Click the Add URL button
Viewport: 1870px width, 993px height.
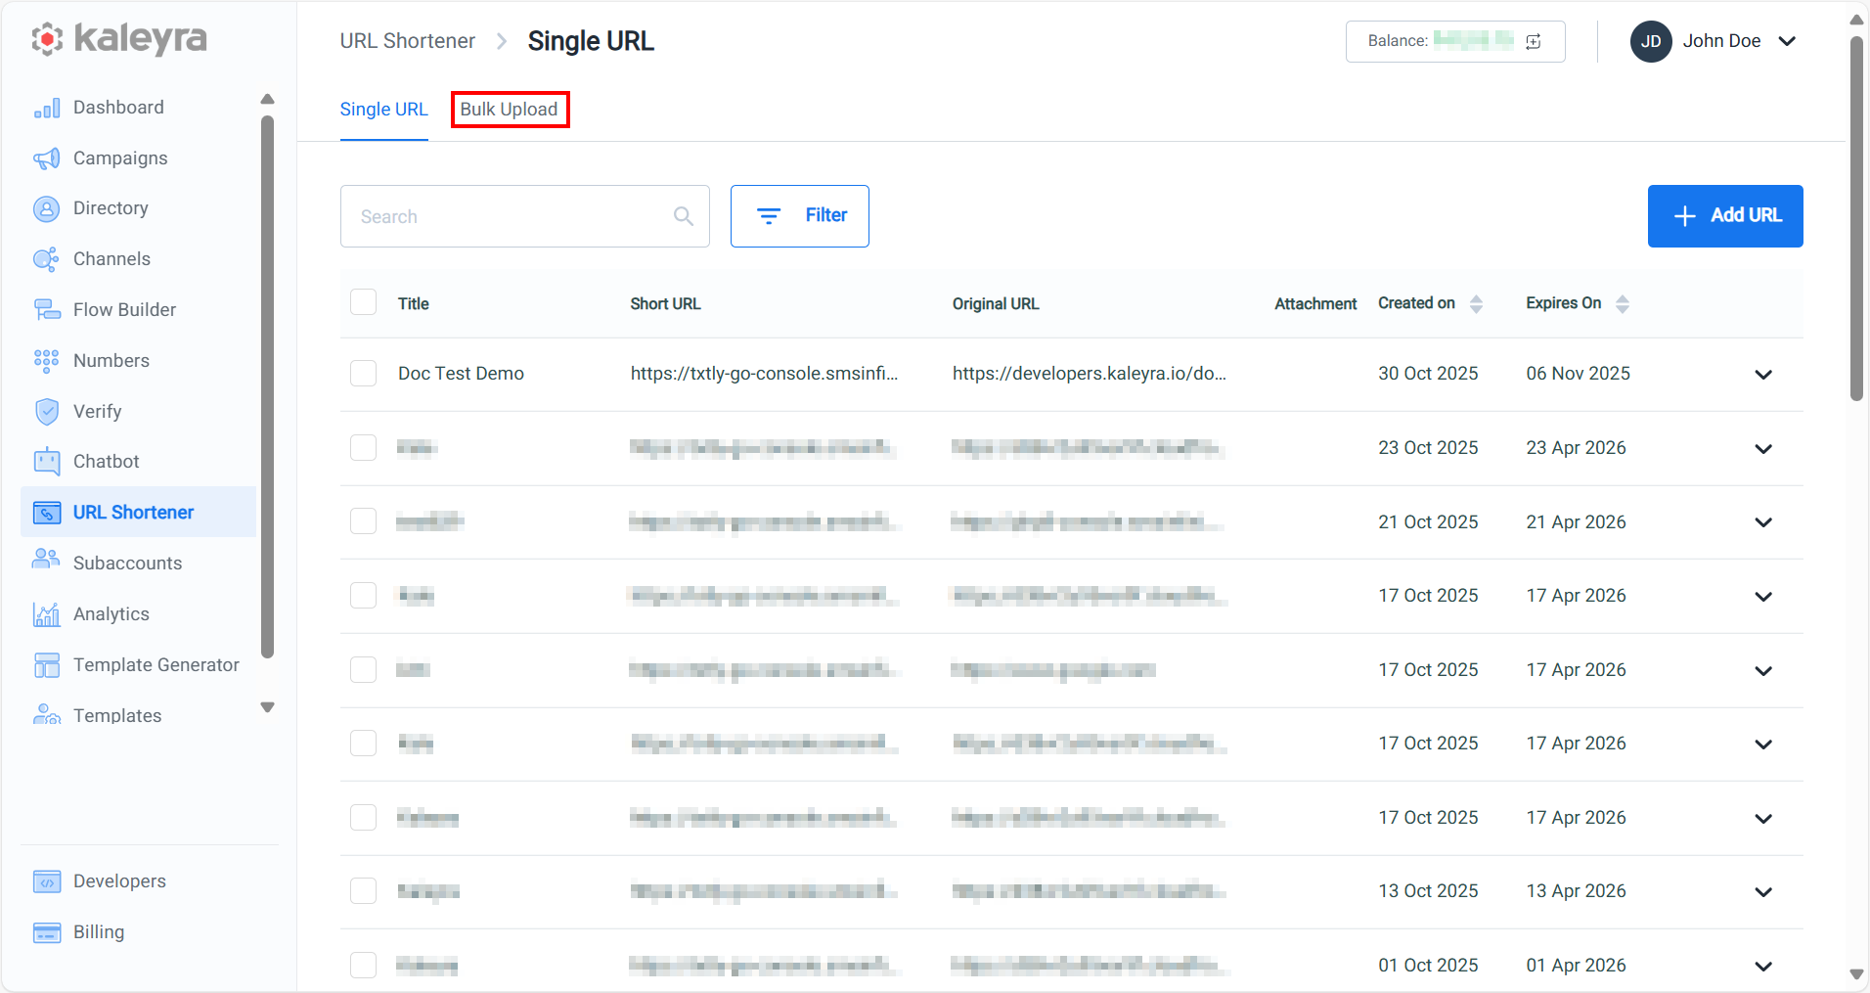(1725, 216)
